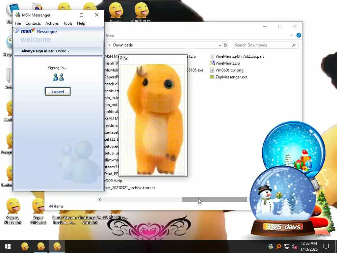The width and height of the screenshot is (337, 253).
Task: Click the gift-box snow globe gadget
Action: (x=294, y=146)
